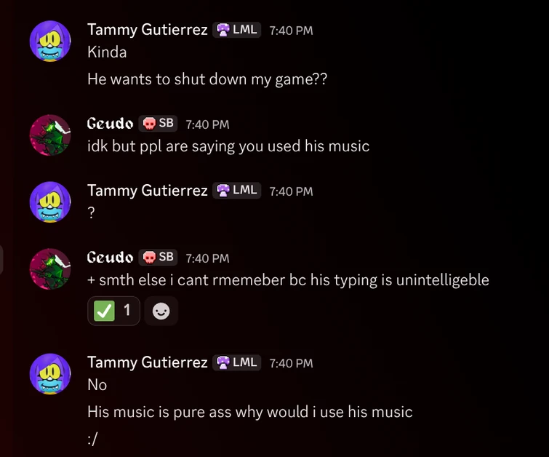
Task: Click the Tammy Gutierrez username above "No"
Action: coord(148,362)
